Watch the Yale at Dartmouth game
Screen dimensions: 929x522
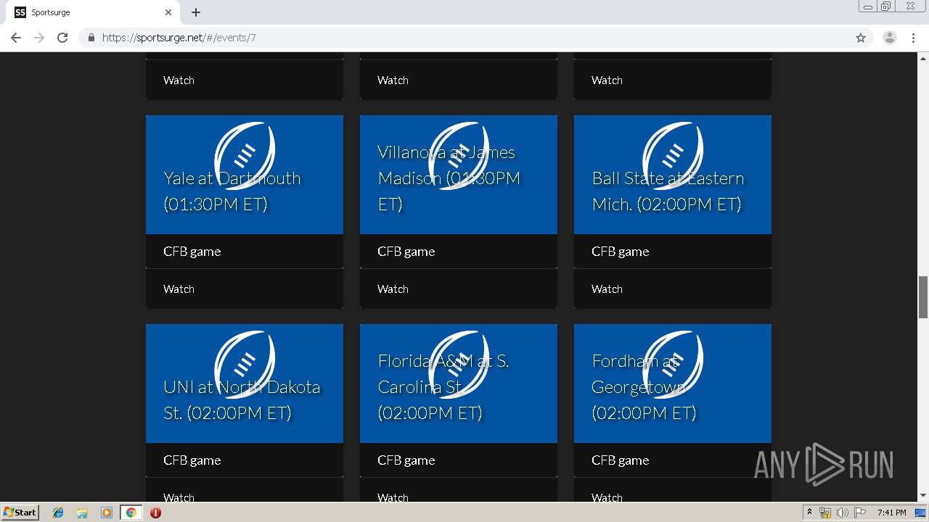click(179, 289)
